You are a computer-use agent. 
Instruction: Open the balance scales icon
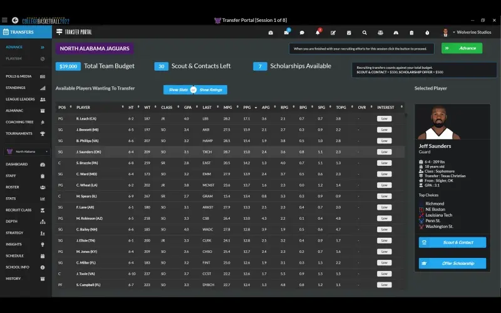coord(380,33)
